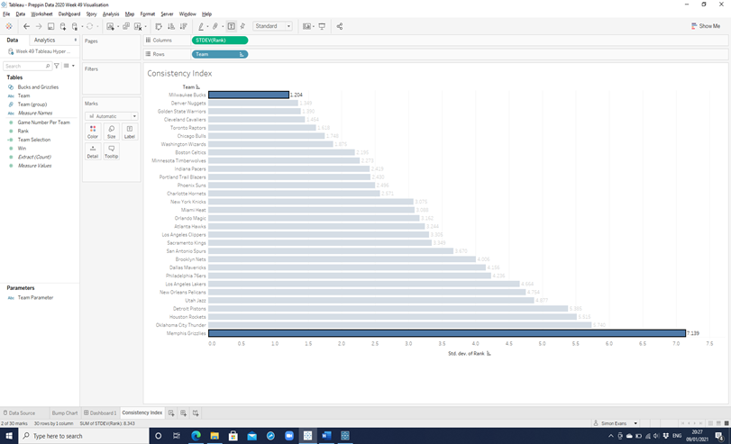Click the Tableau start page logo icon
The width and height of the screenshot is (731, 444).
coord(9,26)
